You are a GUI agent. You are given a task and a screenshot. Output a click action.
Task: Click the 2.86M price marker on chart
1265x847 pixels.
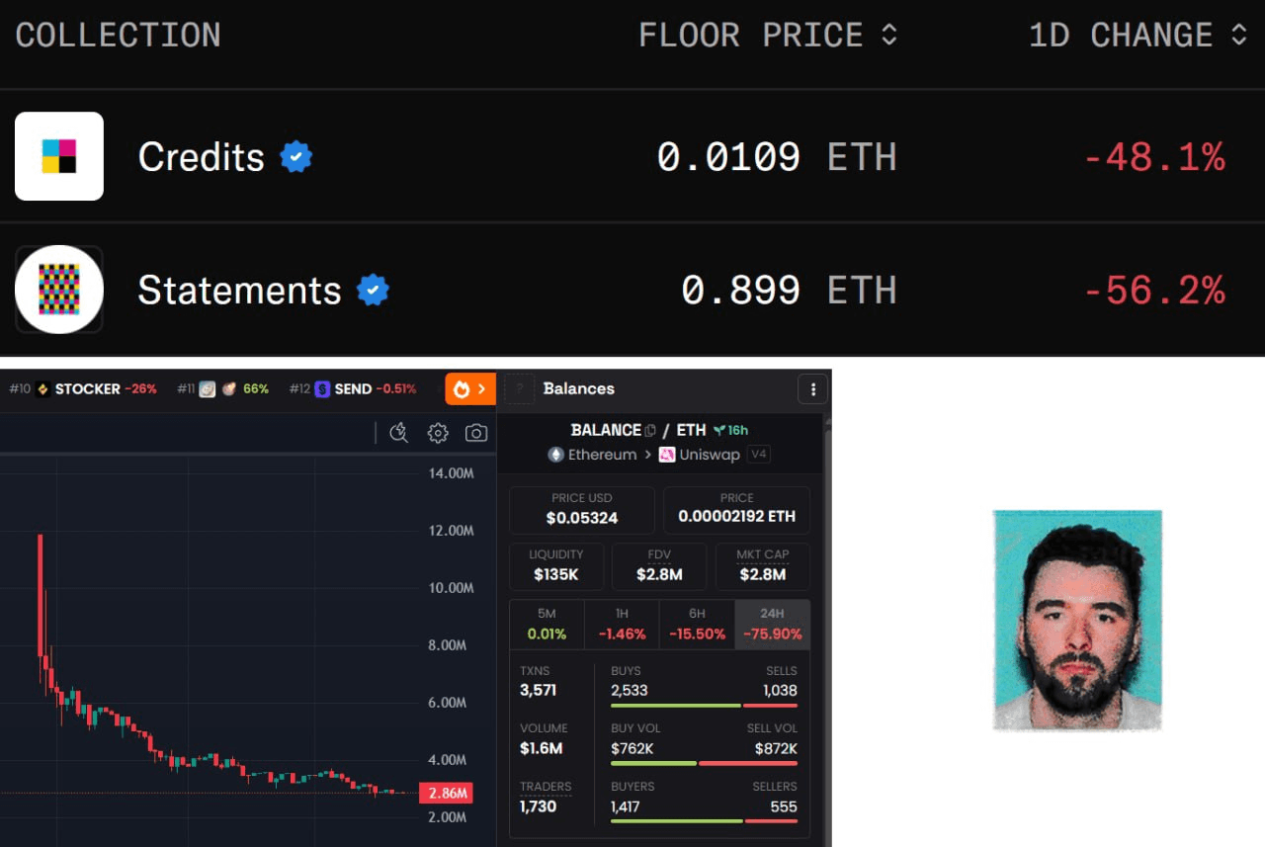coord(446,793)
